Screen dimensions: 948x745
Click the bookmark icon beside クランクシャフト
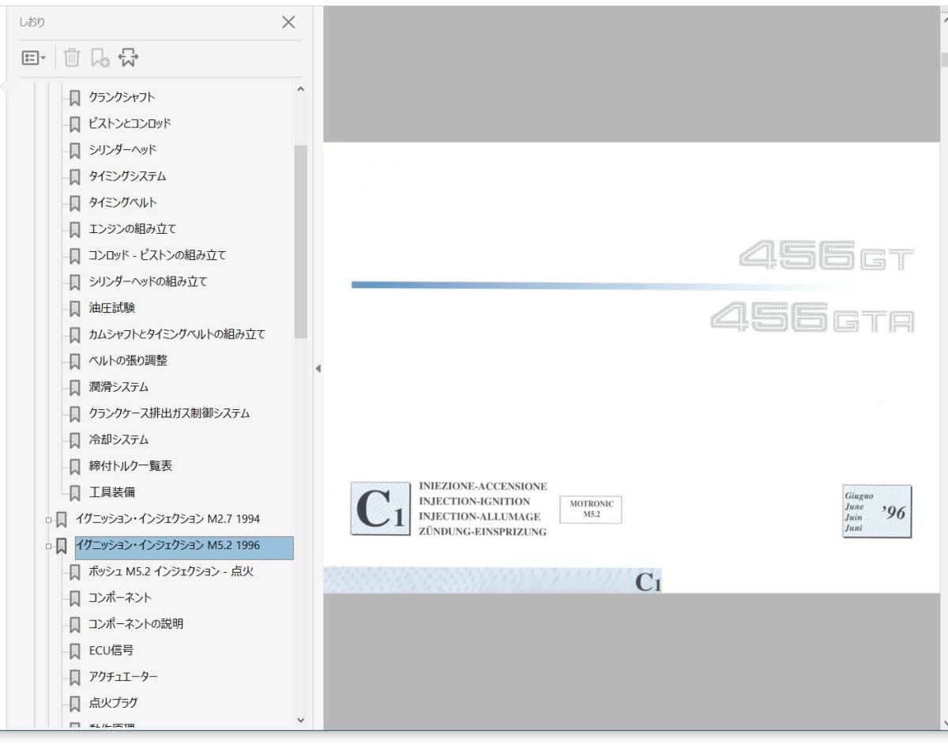click(x=75, y=98)
